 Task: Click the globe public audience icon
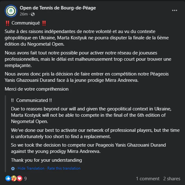(33, 14)
